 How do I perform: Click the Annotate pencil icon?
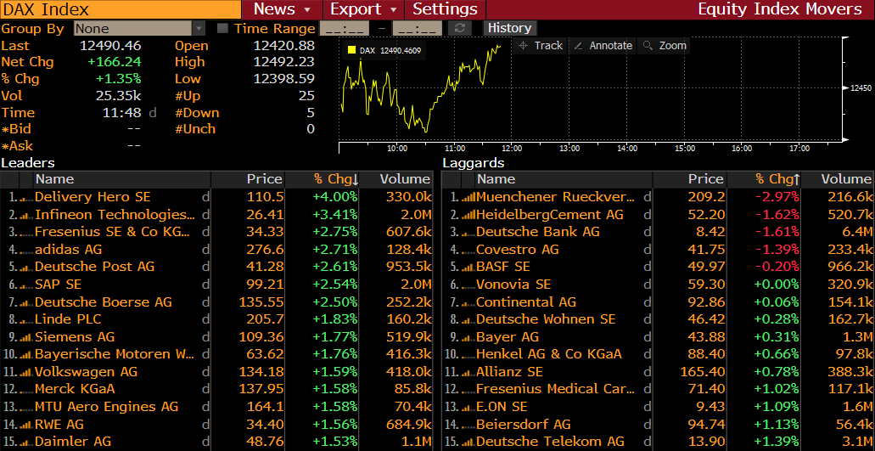(579, 46)
